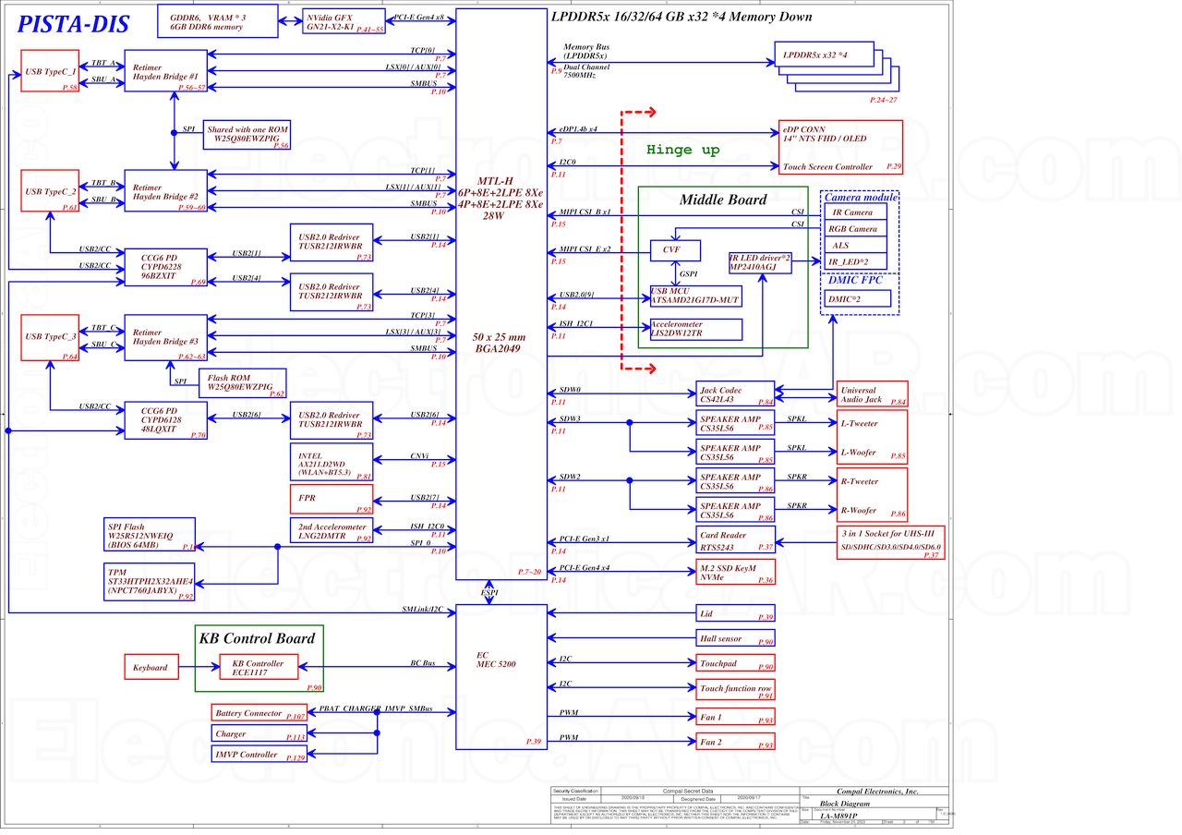Select the USB TypeC_1 connector block

[x=51, y=71]
